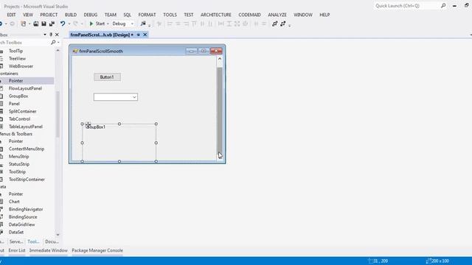Viewport: 472px width, 265px height.
Task: Switch to the Immediate Window tab
Action: pos(49,250)
